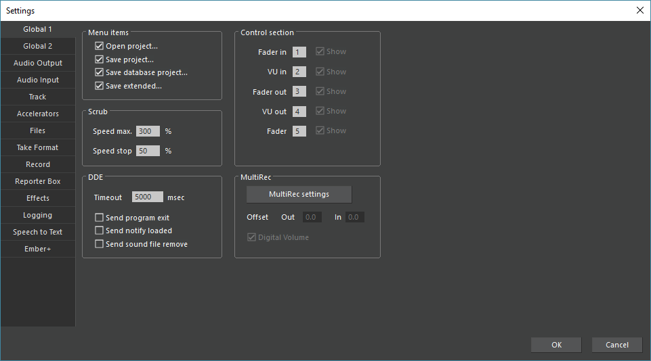Click the MultiRec settings button
The height and width of the screenshot is (361, 651).
click(299, 195)
